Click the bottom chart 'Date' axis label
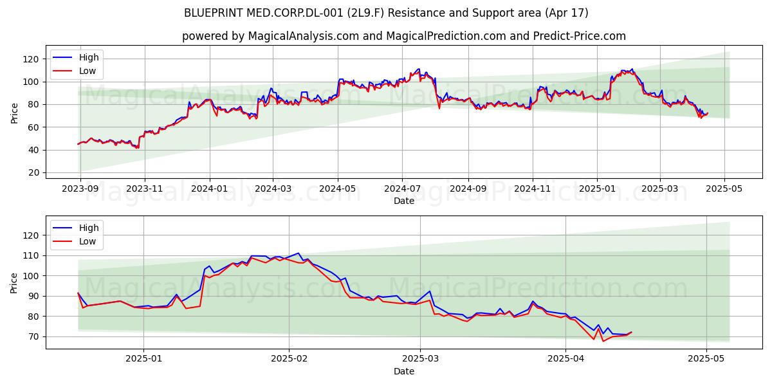 click(x=404, y=371)
